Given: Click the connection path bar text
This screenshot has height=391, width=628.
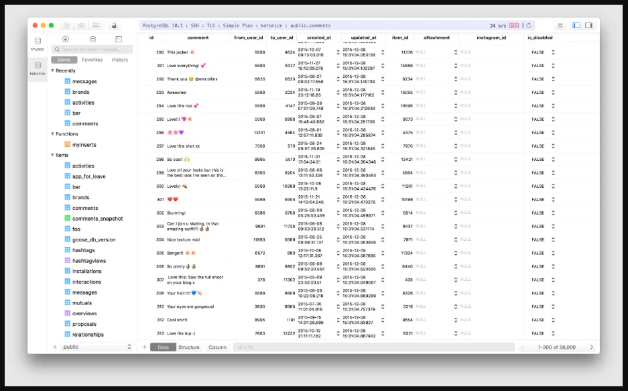Looking at the screenshot, I should coord(237,25).
